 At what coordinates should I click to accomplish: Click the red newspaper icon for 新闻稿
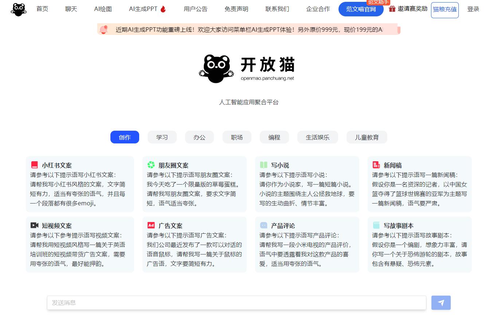pyautogui.click(x=376, y=165)
